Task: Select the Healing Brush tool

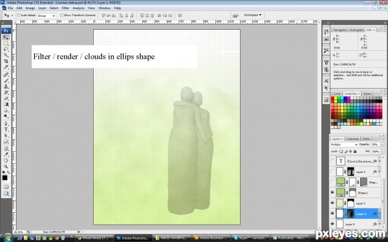Action: click(6, 75)
